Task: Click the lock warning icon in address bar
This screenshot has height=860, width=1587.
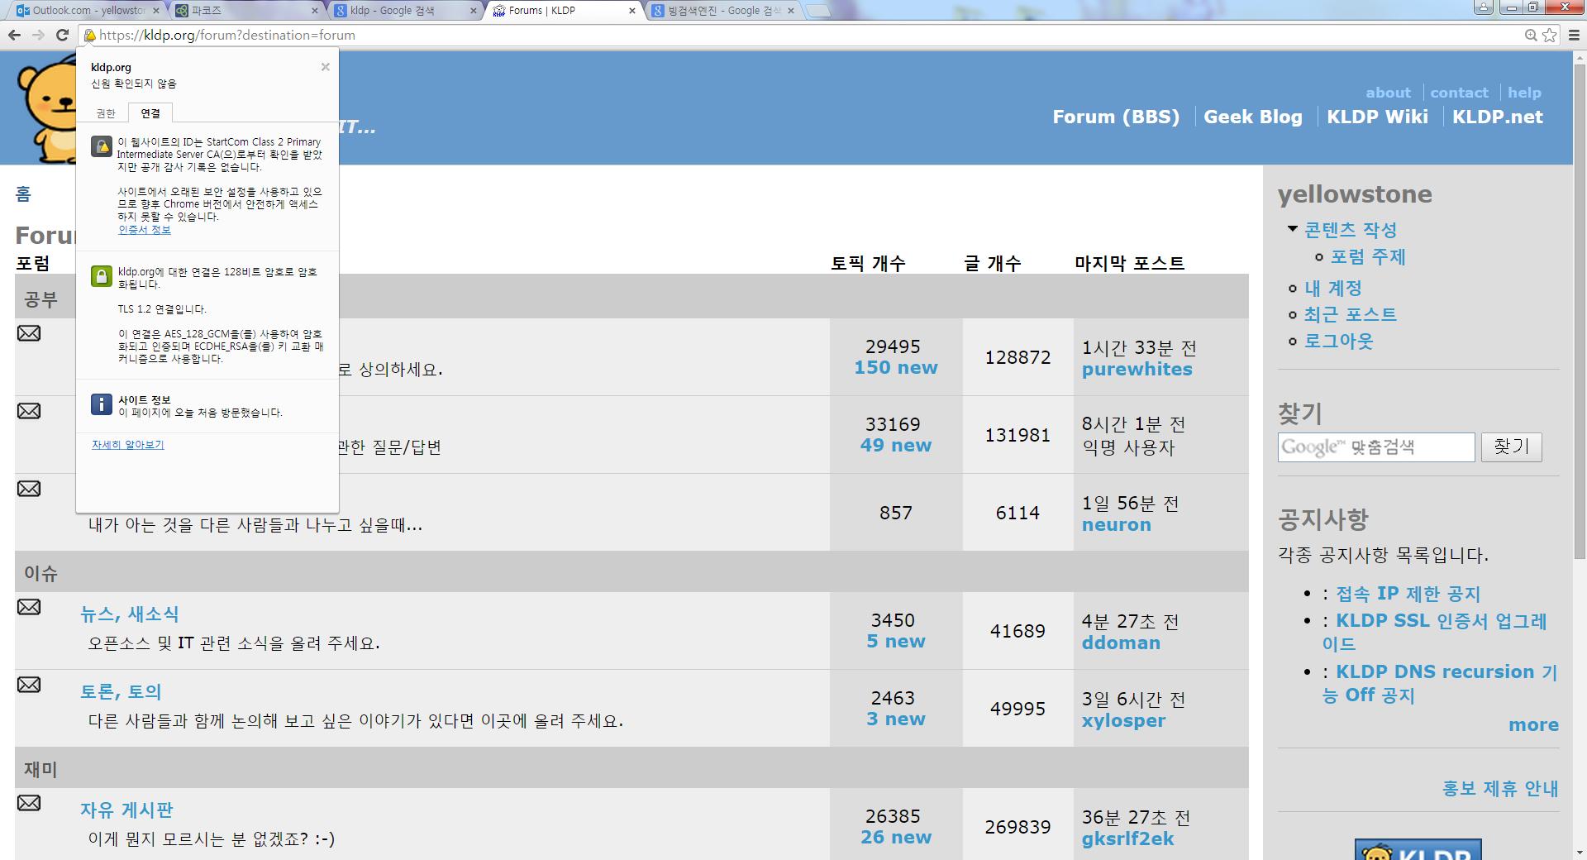Action: (89, 35)
